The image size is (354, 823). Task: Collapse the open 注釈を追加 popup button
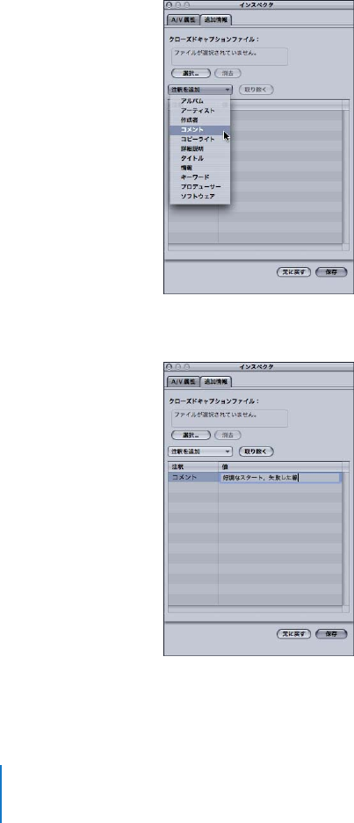[200, 90]
